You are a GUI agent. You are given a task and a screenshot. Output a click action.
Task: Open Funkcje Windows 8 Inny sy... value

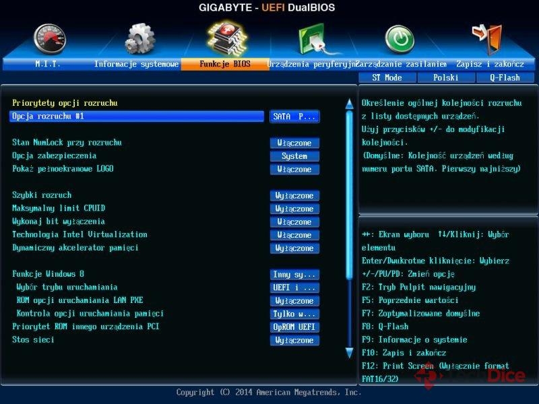294,275
